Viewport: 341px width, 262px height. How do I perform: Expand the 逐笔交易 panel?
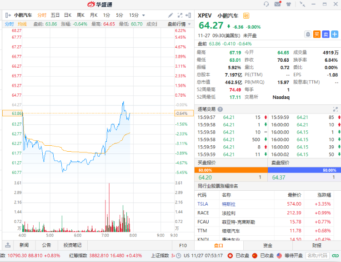335,109
